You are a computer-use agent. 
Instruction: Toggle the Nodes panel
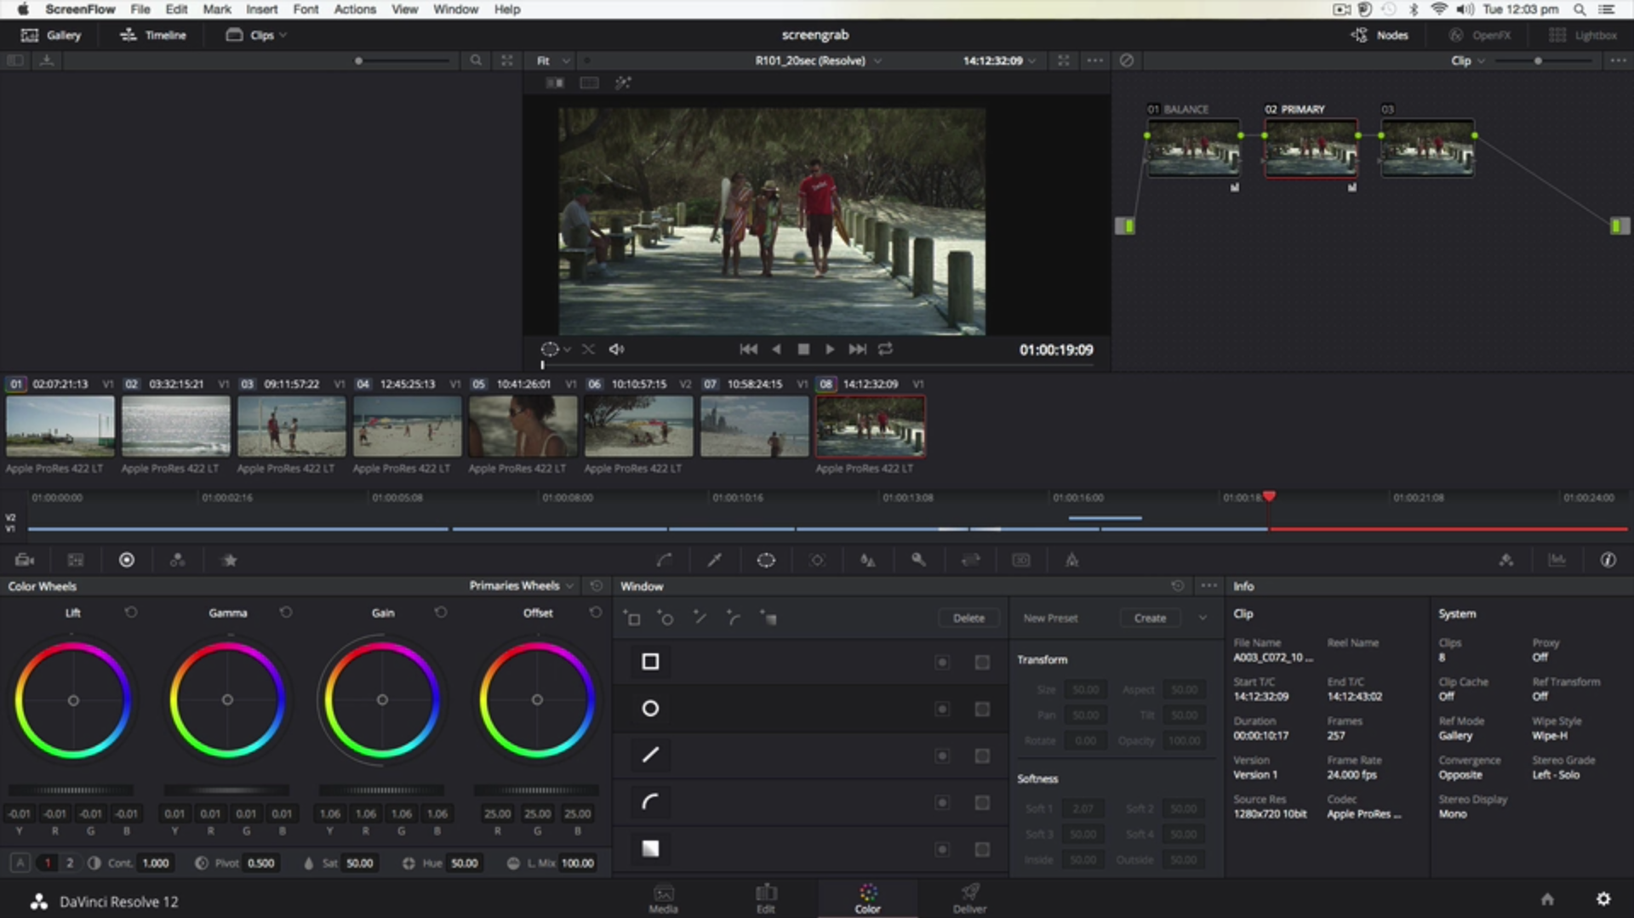tap(1380, 35)
